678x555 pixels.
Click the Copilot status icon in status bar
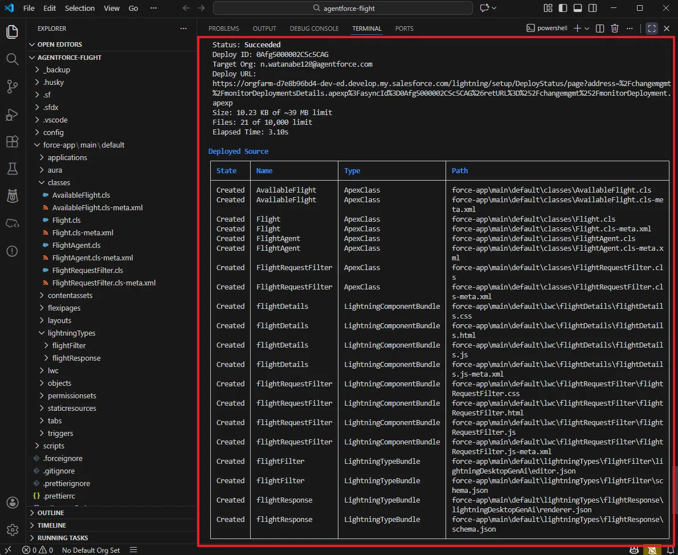(634, 550)
